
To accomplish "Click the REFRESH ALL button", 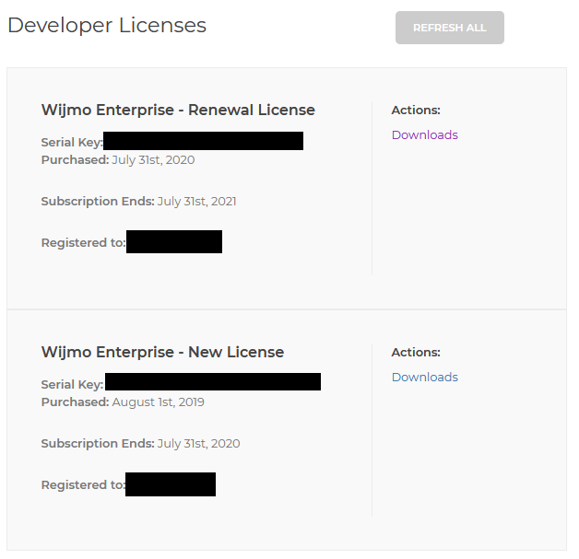I will [449, 28].
